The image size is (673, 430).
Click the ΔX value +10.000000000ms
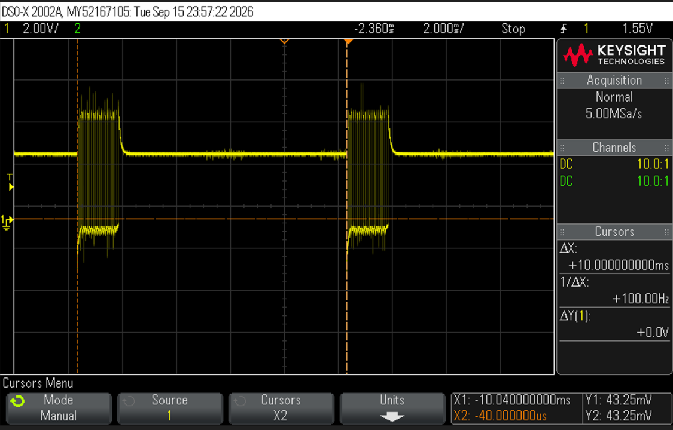[x=619, y=265]
